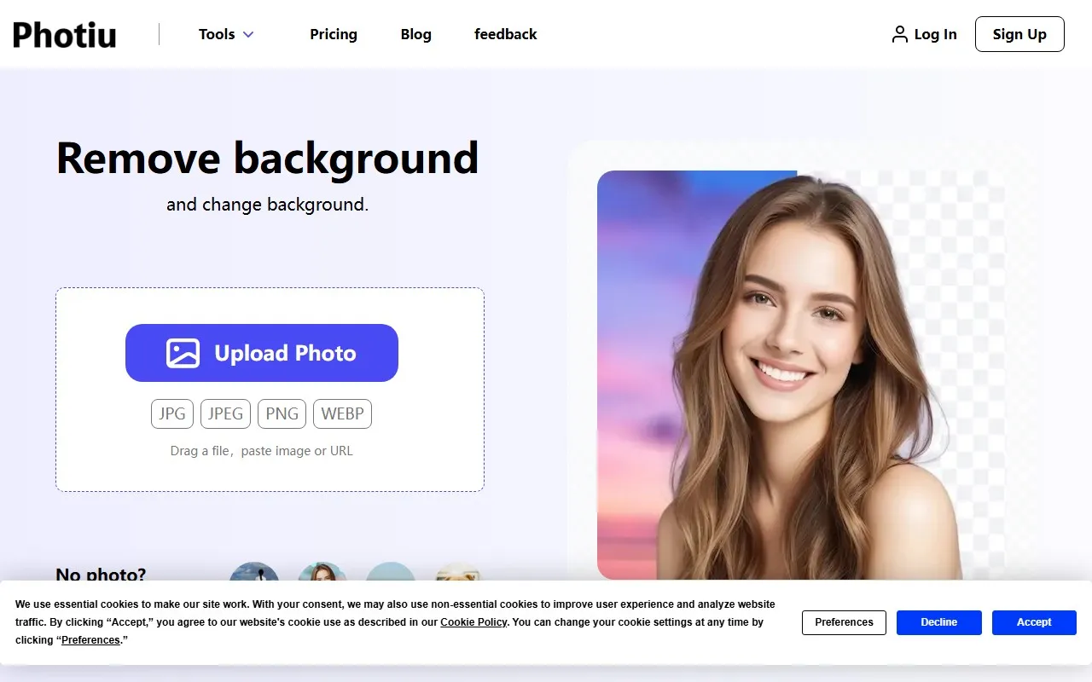
Task: Click the chevron arrow beside Tools
Action: 248,35
